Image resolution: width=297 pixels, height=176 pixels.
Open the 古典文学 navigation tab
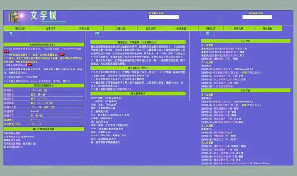pos(51,29)
